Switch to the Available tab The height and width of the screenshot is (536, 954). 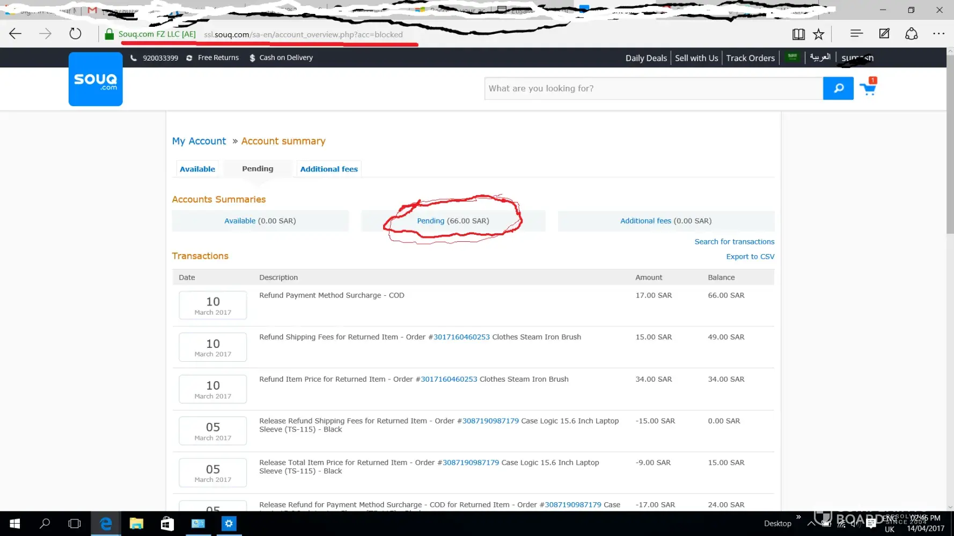pyautogui.click(x=197, y=169)
